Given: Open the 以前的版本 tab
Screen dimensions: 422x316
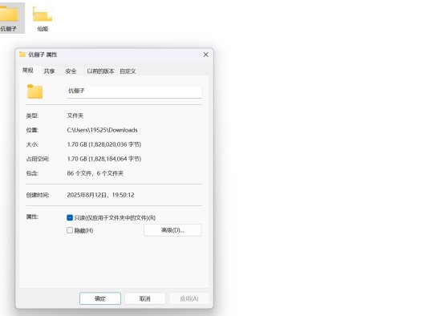Looking at the screenshot, I should point(100,71).
